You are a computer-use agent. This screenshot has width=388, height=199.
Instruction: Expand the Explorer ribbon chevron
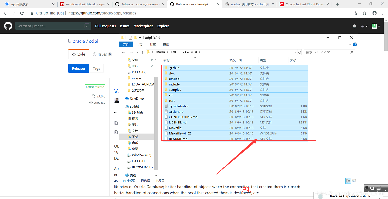[x=350, y=45]
